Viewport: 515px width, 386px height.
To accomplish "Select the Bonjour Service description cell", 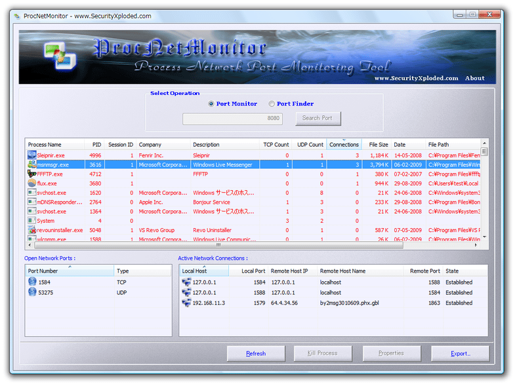I will coord(211,203).
